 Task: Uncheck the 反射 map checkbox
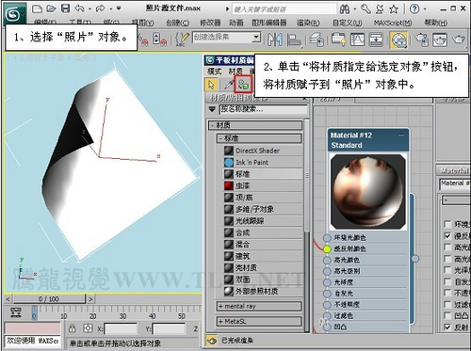[447, 327]
